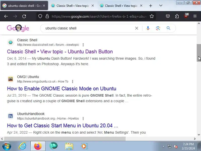Click horizontal scrollbar left arrow
The height and width of the screenshot is (151, 201).
[2, 139]
